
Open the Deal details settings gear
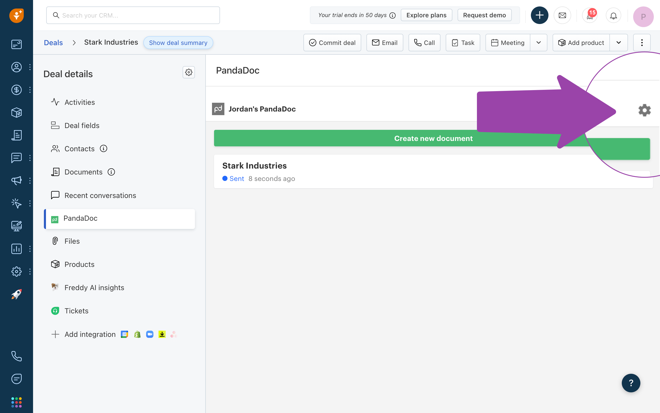pyautogui.click(x=189, y=72)
